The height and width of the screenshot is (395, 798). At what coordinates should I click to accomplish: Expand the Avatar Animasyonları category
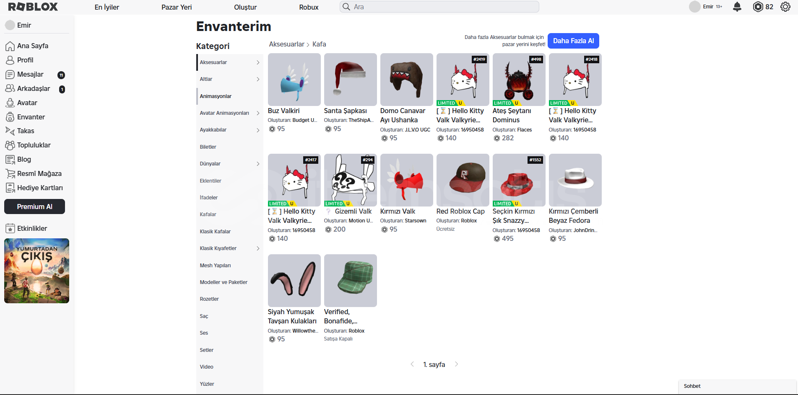coord(258,113)
